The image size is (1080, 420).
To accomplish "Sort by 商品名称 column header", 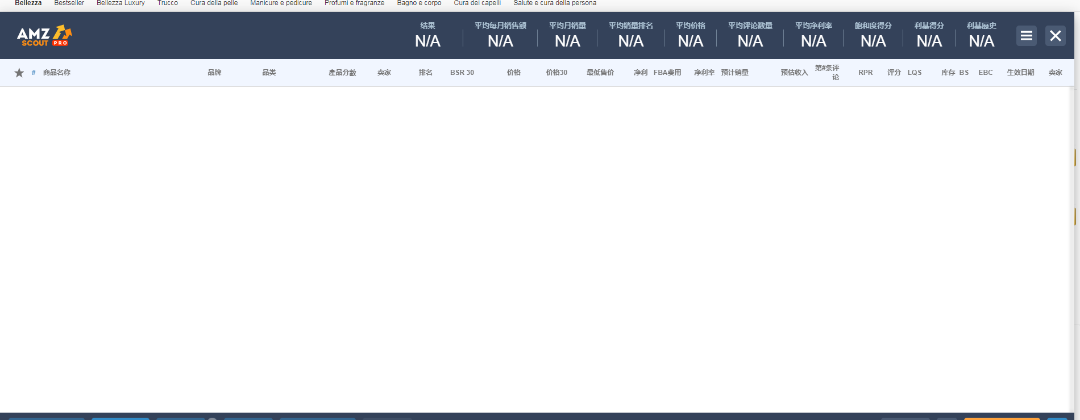I will (x=57, y=73).
